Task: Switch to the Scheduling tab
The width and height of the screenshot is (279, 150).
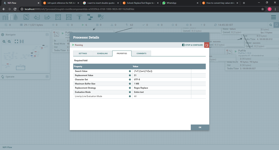Action: point(102,53)
